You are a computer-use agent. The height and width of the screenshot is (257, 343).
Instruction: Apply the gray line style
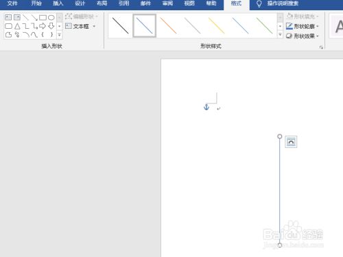click(x=193, y=25)
